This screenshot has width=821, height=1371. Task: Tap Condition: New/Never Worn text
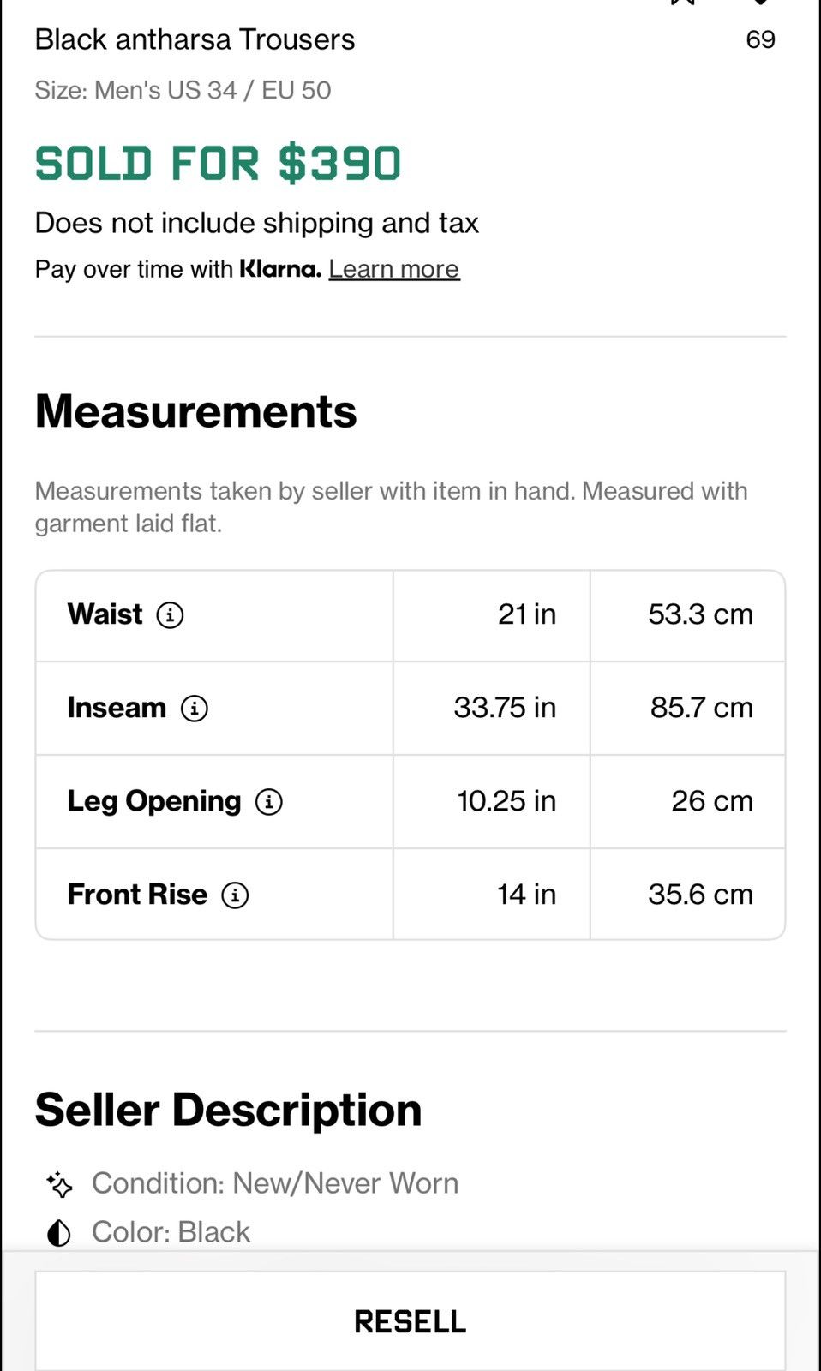275,1183
